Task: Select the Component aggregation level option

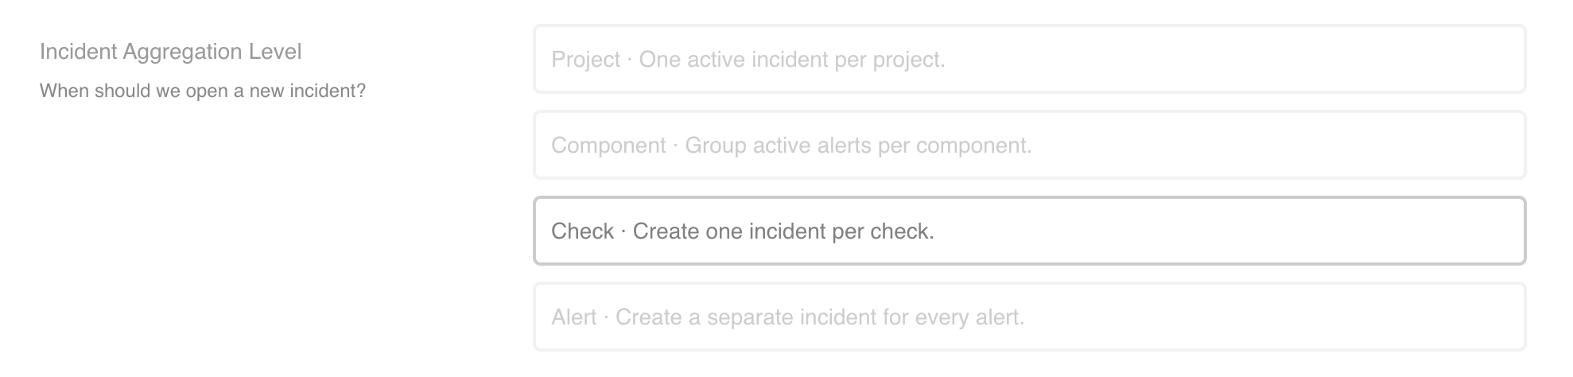Action: 1029,146
